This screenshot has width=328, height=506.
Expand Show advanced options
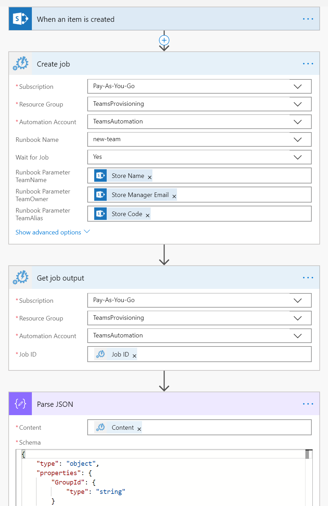coord(52,232)
